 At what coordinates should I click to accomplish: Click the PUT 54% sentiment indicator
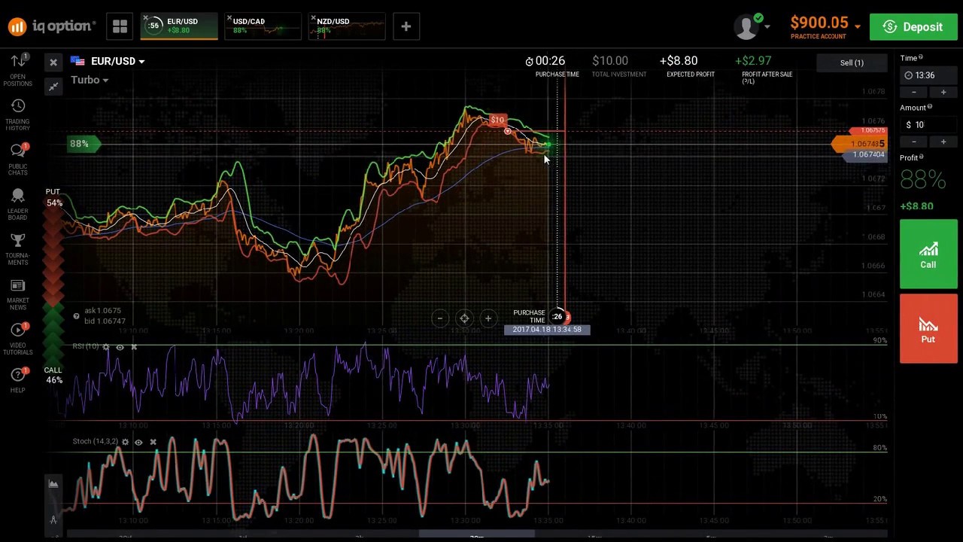coord(53,198)
